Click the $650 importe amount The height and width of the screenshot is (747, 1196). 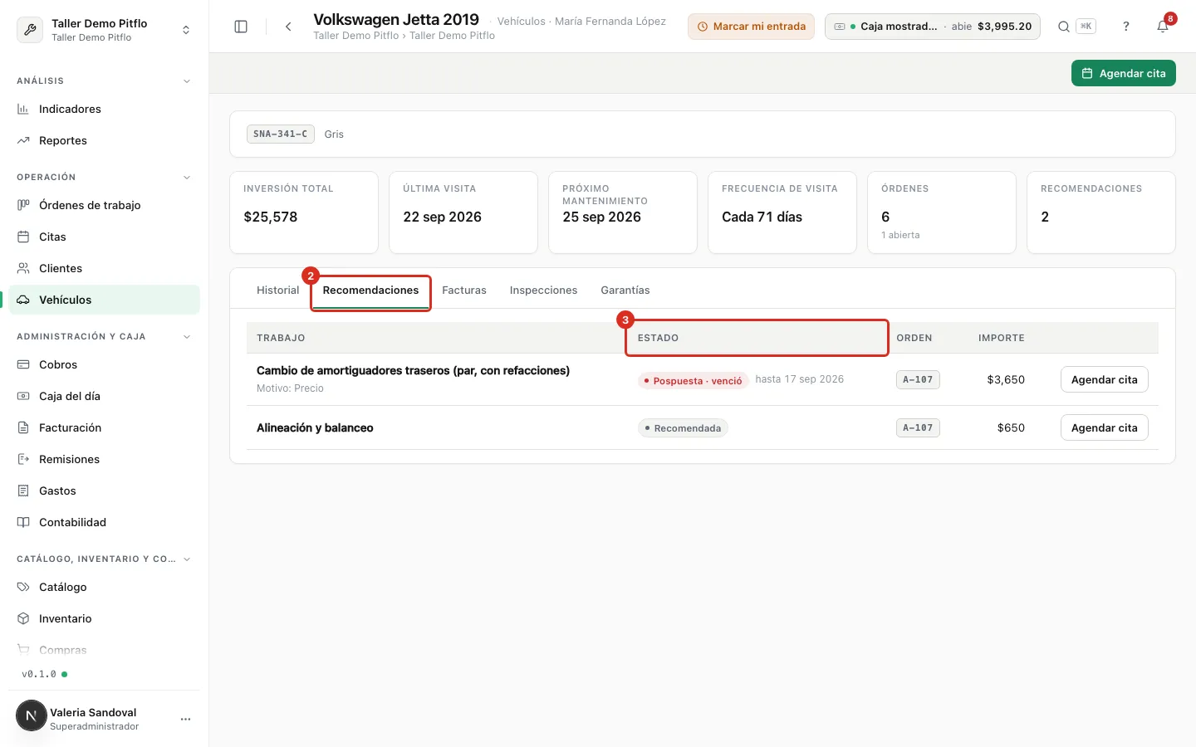tap(1011, 427)
